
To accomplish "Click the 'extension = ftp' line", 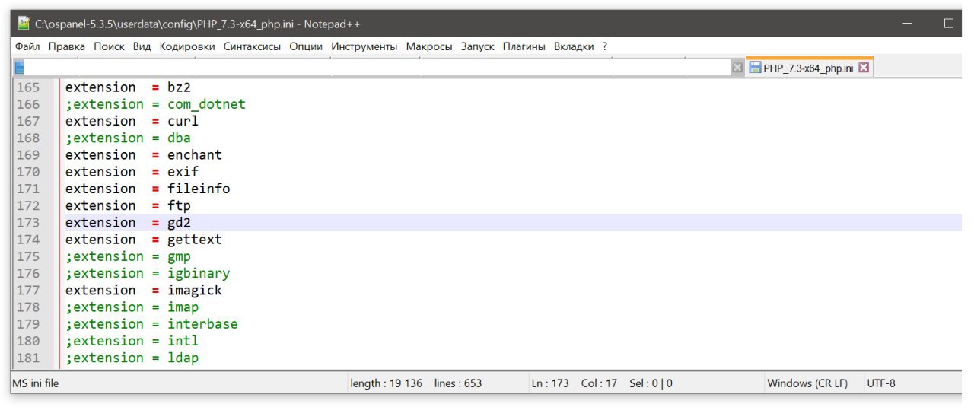I will click(x=128, y=205).
